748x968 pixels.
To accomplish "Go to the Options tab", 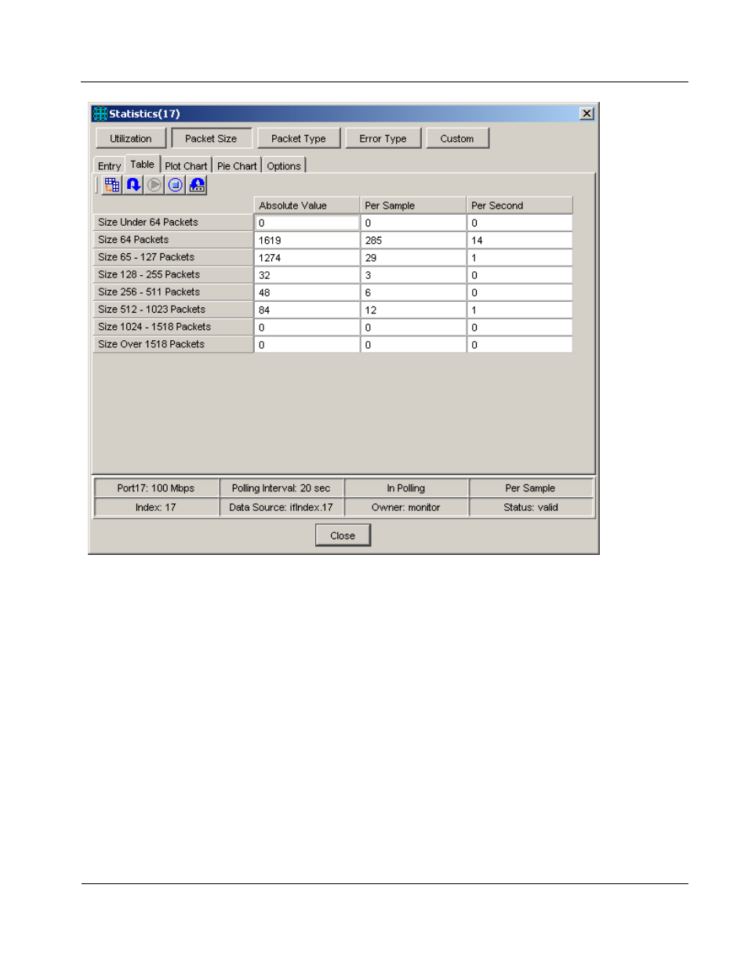I will (284, 166).
